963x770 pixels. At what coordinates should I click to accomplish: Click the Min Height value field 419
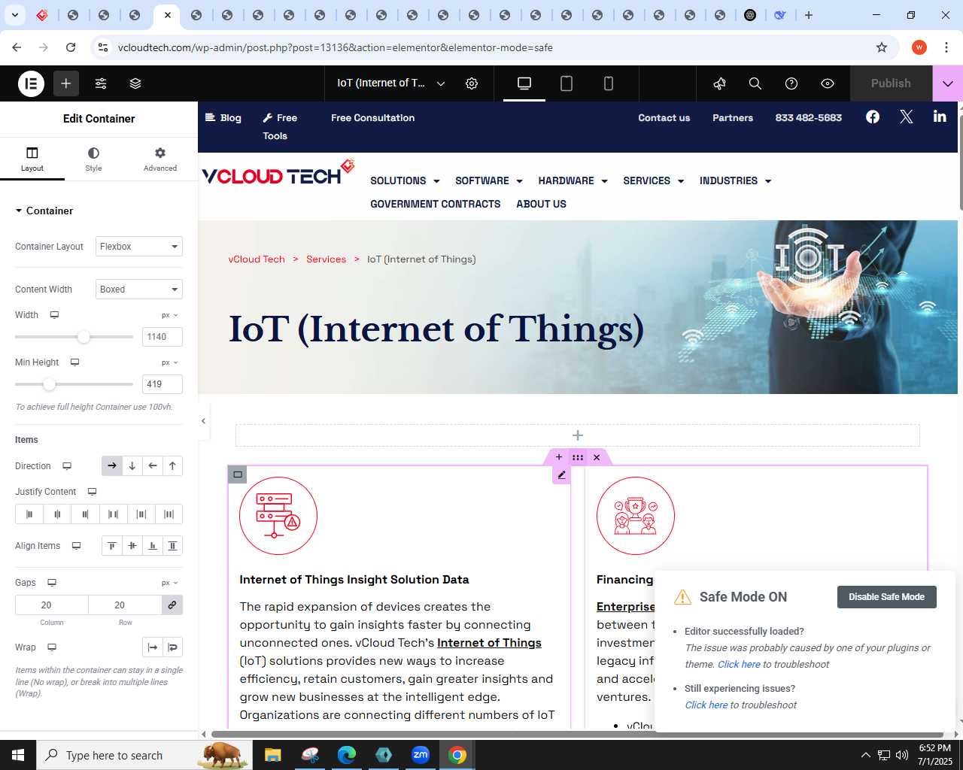tap(163, 384)
